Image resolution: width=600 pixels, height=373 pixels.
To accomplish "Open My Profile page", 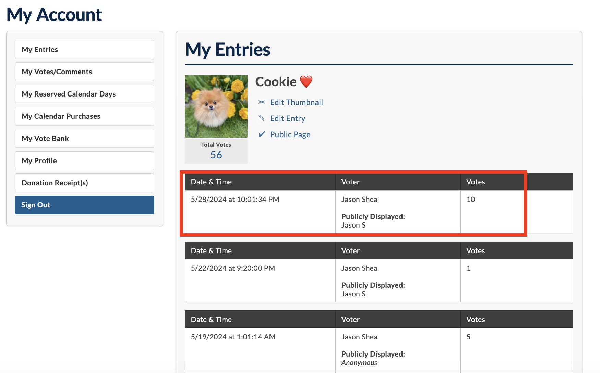I will pos(84,161).
